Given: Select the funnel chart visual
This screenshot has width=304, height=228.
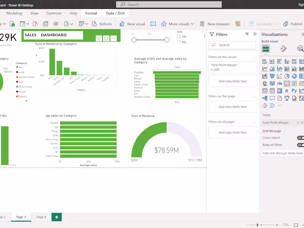Looking at the screenshot, I should click(272, 75).
